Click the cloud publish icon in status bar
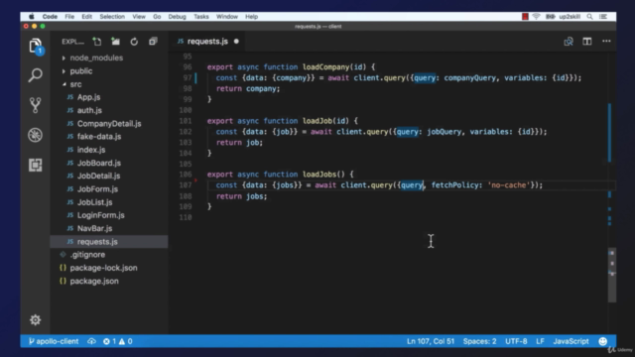This screenshot has width=635, height=357. pos(91,341)
